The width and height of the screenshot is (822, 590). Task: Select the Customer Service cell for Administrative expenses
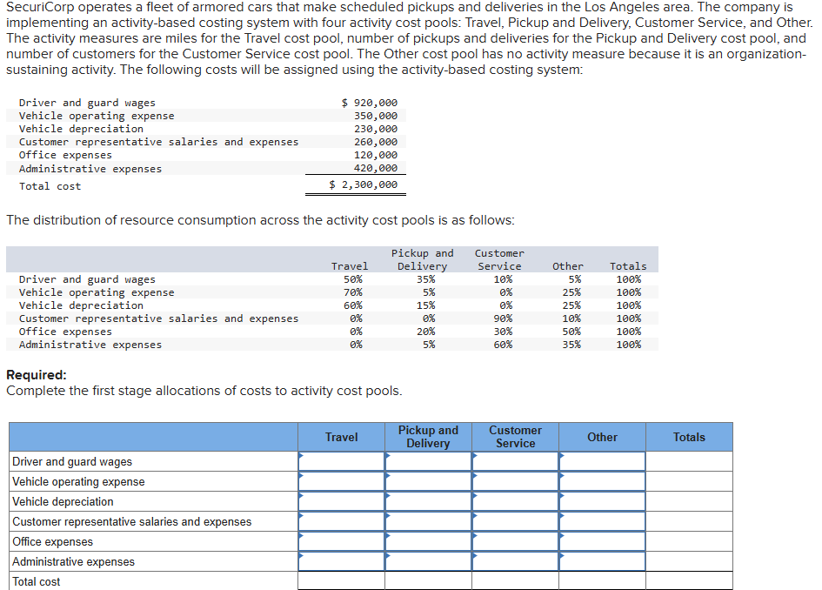point(515,561)
